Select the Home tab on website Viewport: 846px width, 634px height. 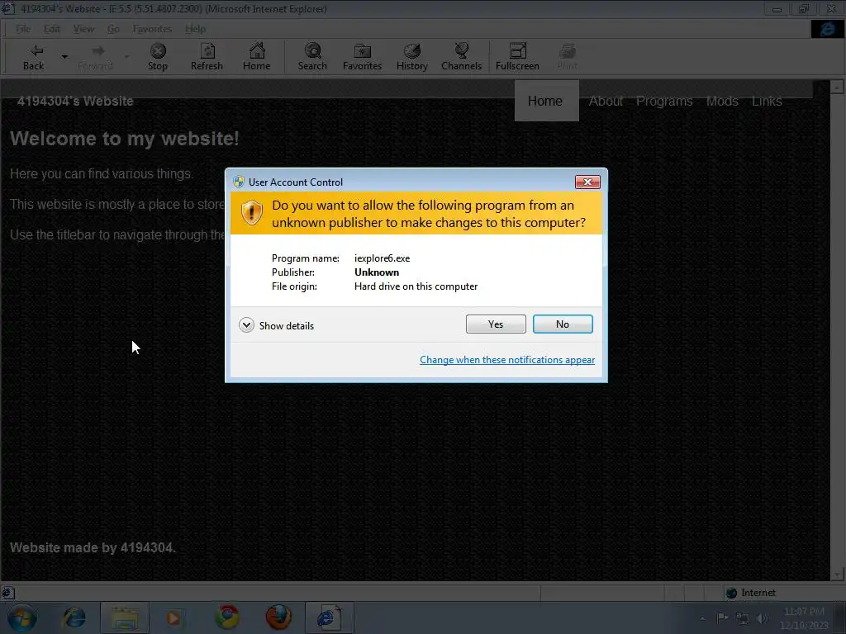coord(545,101)
